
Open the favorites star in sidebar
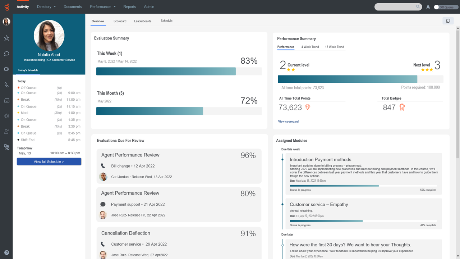click(x=6, y=38)
